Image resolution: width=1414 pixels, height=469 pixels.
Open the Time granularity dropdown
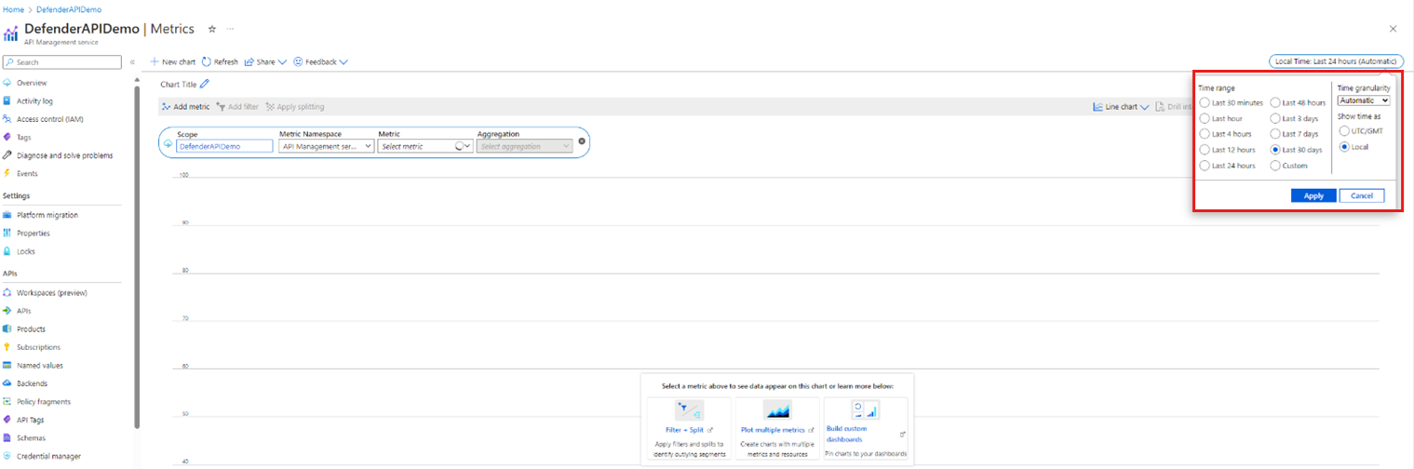click(1364, 100)
